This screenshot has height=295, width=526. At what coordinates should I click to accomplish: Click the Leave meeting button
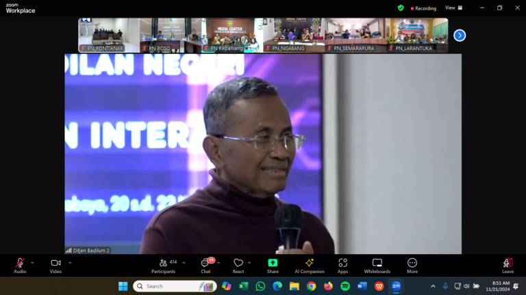[x=508, y=264]
